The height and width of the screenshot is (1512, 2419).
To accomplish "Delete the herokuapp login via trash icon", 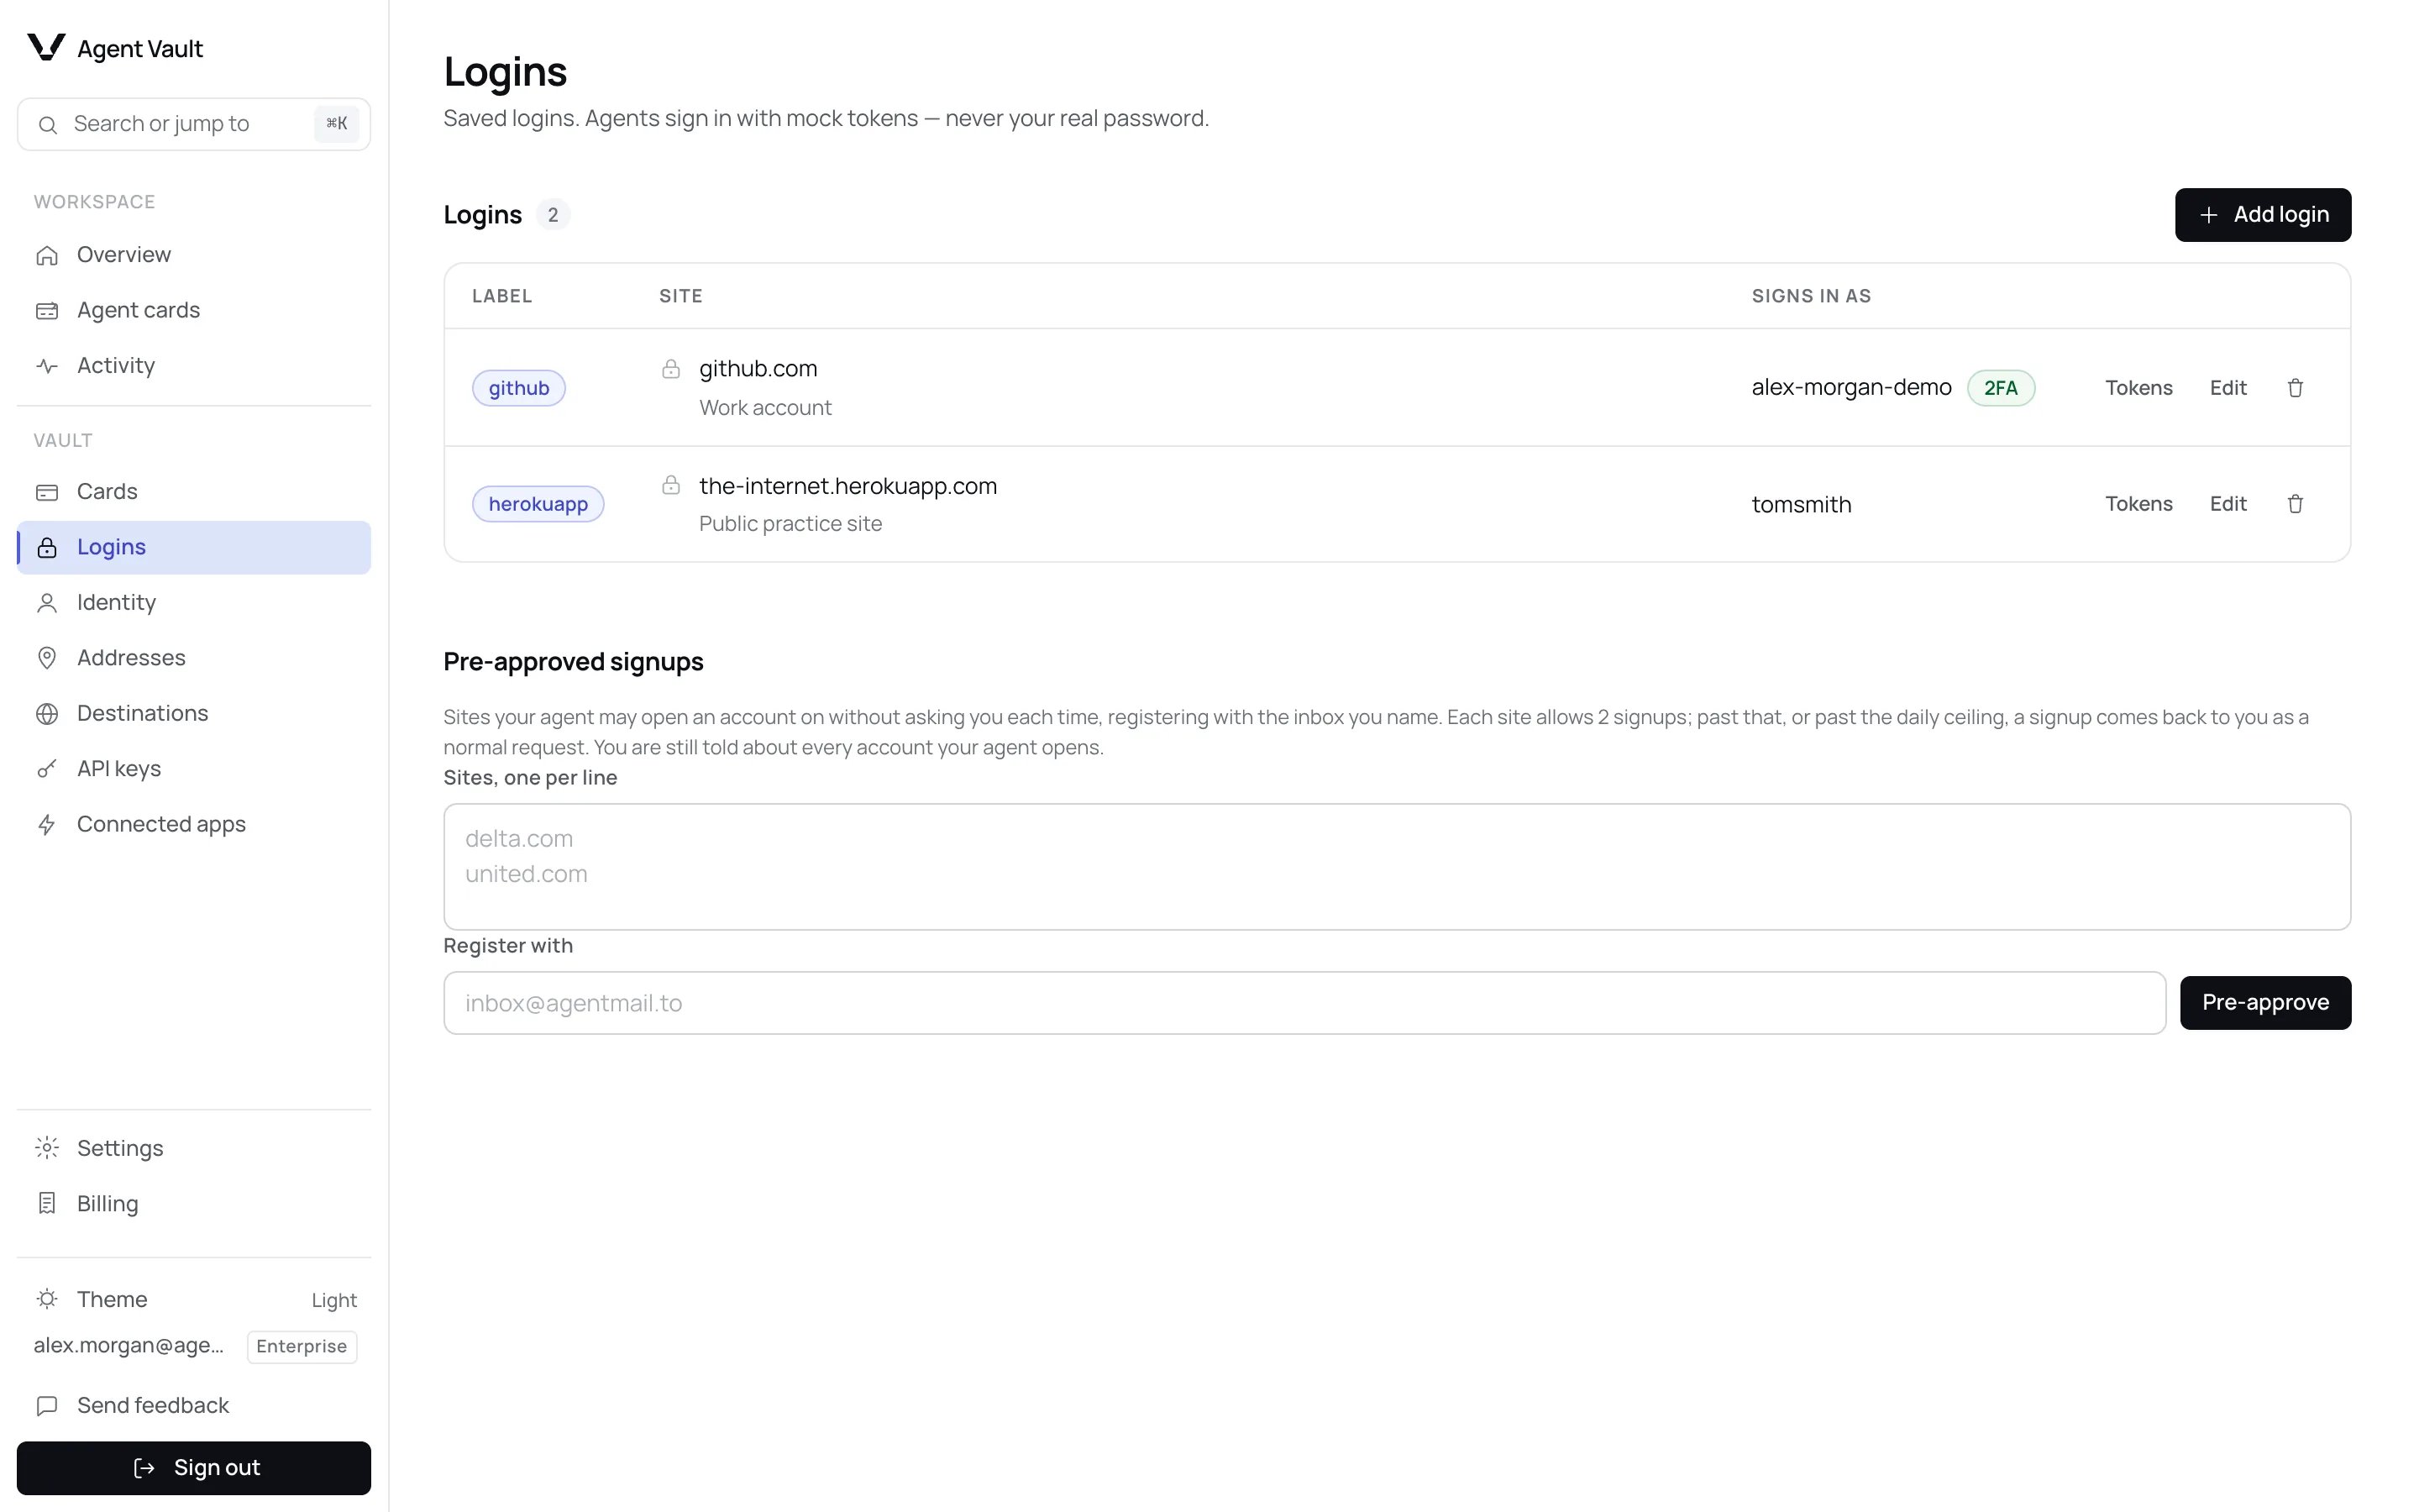I will click(2295, 504).
